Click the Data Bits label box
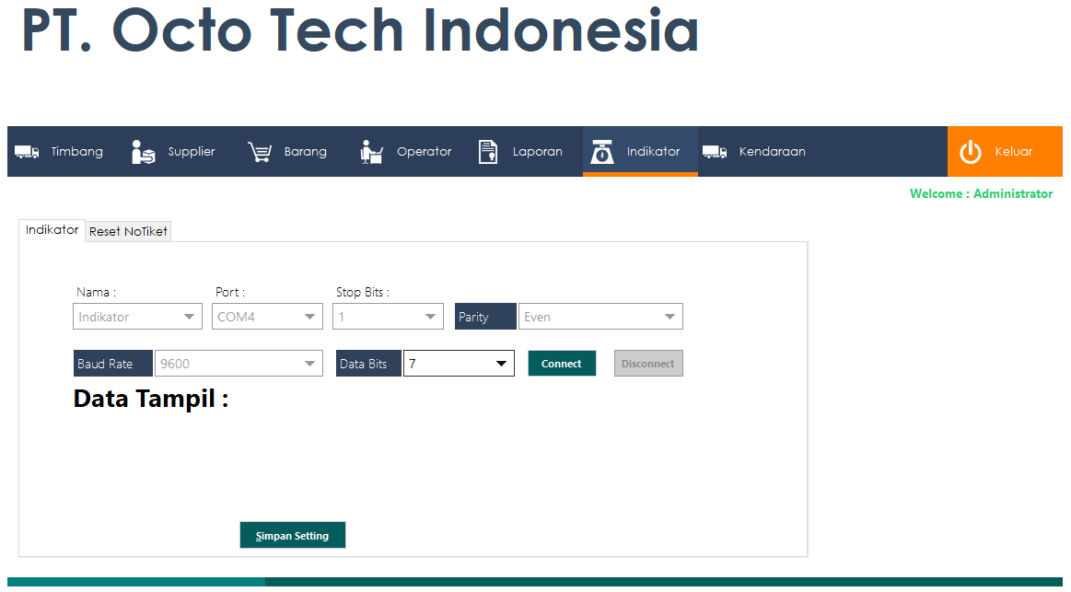The width and height of the screenshot is (1071, 592). tap(368, 364)
